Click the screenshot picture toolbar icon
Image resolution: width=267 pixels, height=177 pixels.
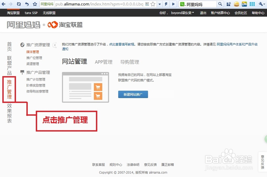(x=244, y=4)
